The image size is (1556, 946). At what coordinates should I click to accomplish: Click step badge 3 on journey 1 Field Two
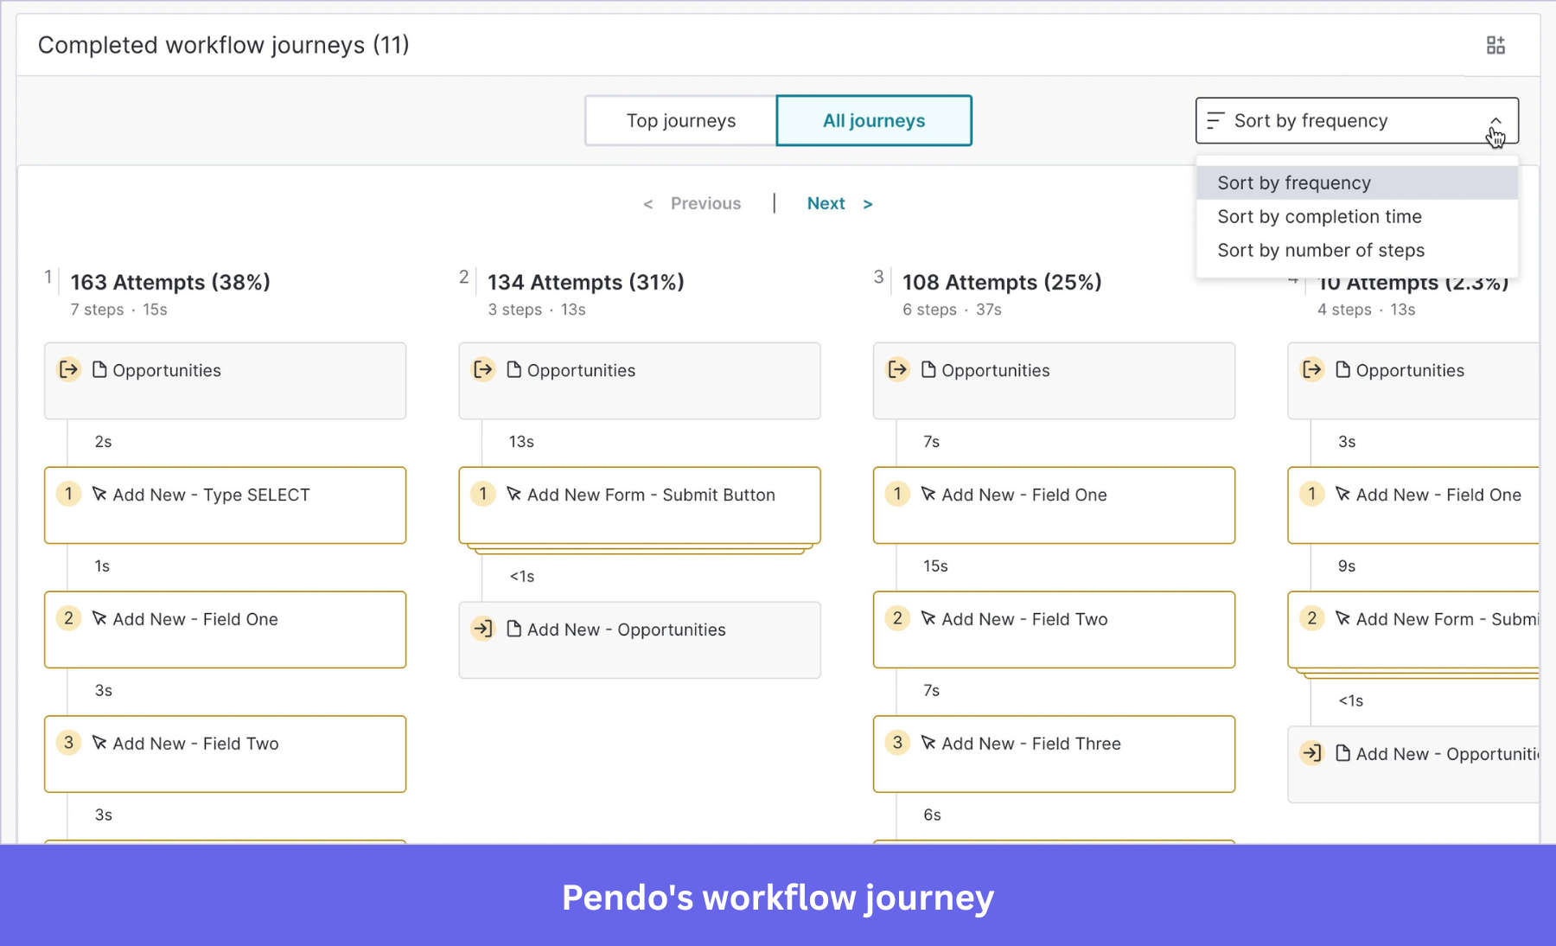(68, 743)
